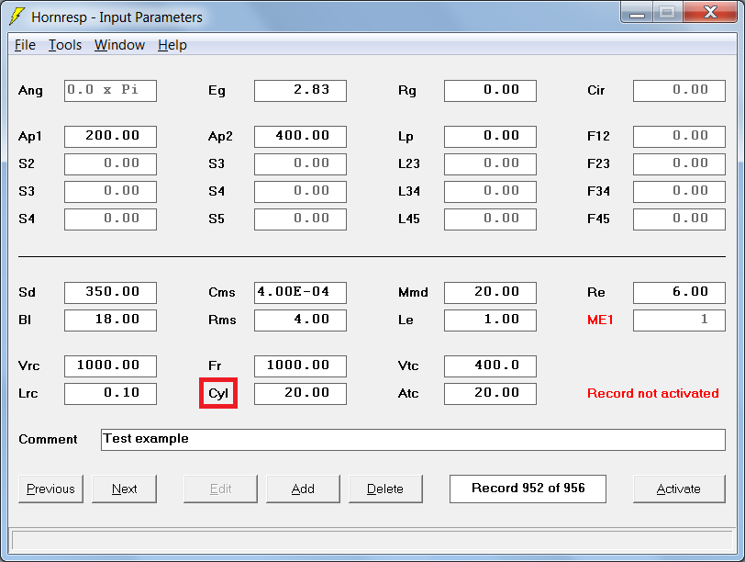Select the F12 input field
Image resolution: width=745 pixels, height=562 pixels.
click(x=679, y=137)
